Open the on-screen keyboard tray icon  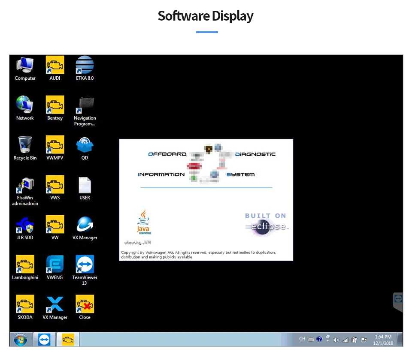pos(311,340)
